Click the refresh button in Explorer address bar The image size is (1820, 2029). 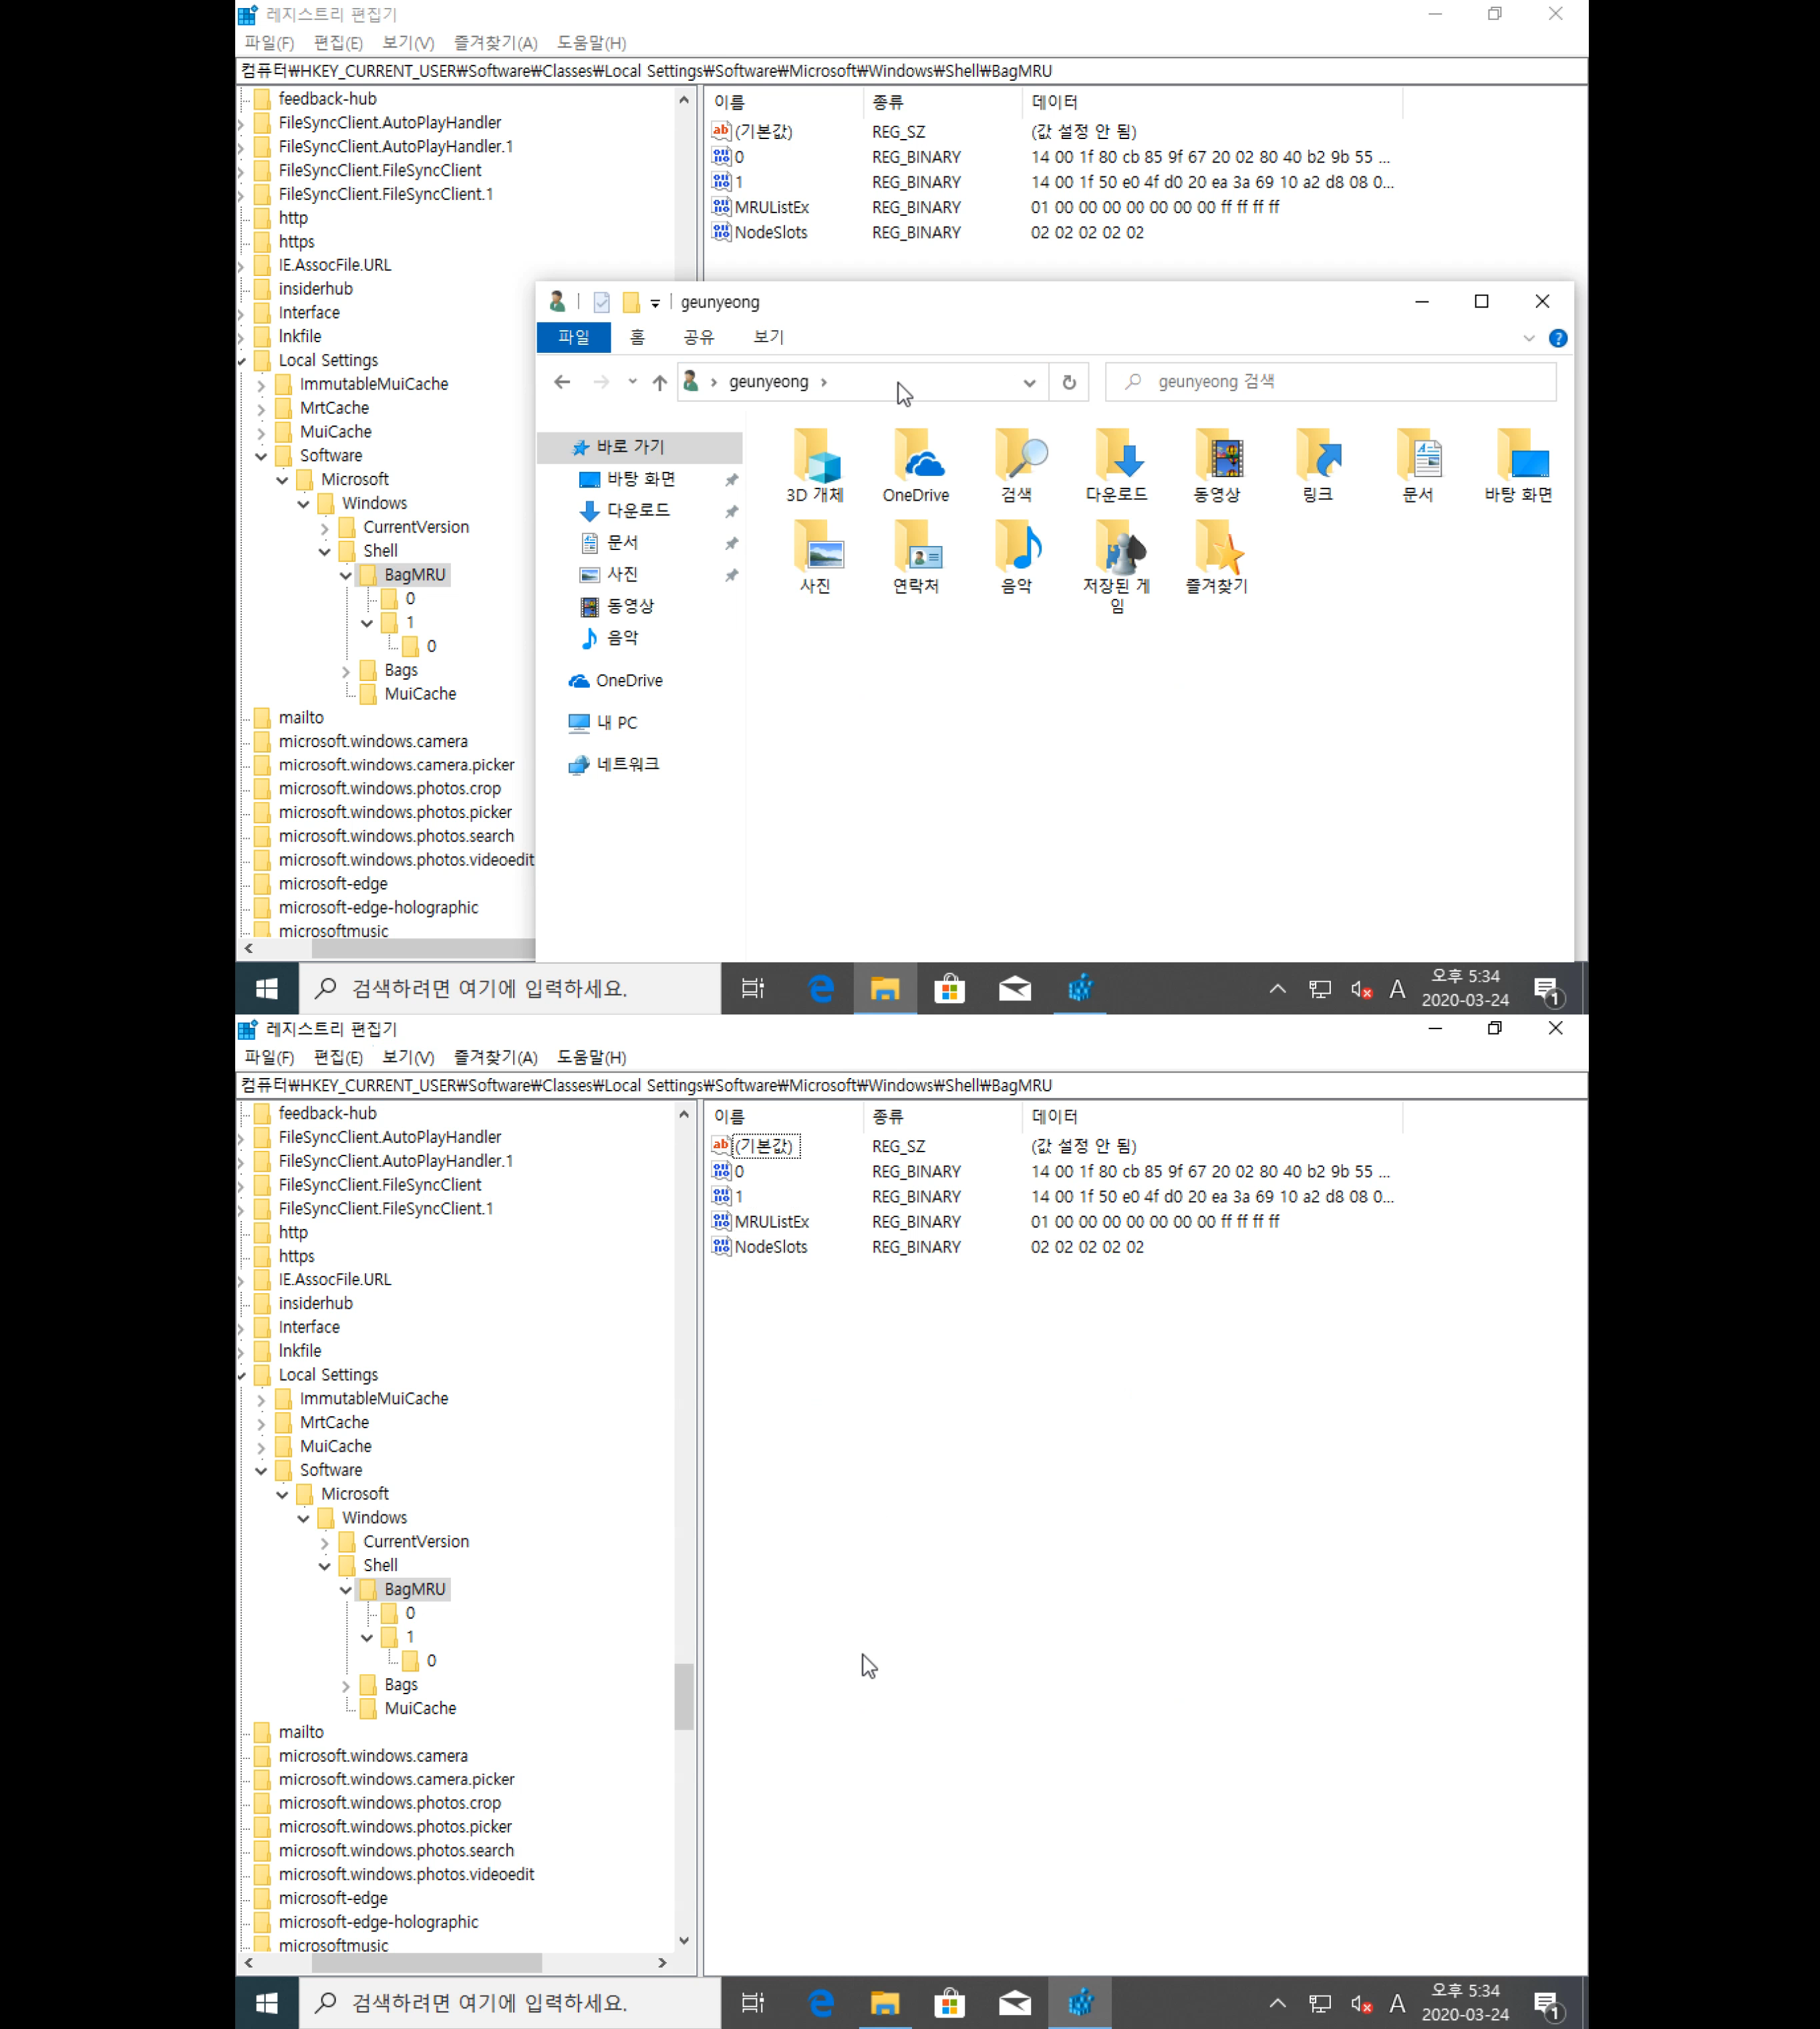[x=1069, y=382]
